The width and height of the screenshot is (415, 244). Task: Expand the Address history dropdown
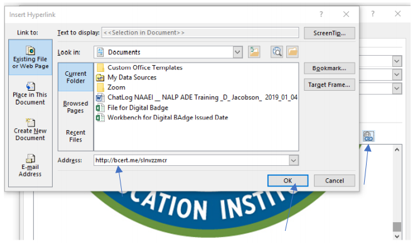tap(294, 160)
